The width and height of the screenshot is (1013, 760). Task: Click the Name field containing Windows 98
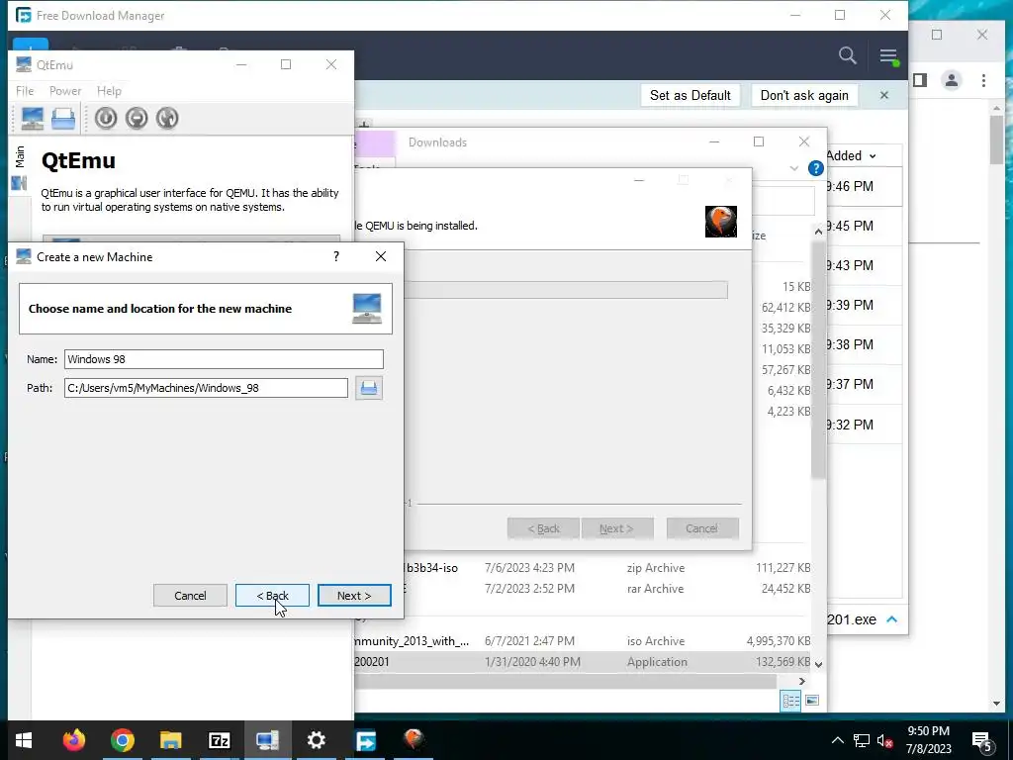tap(224, 359)
